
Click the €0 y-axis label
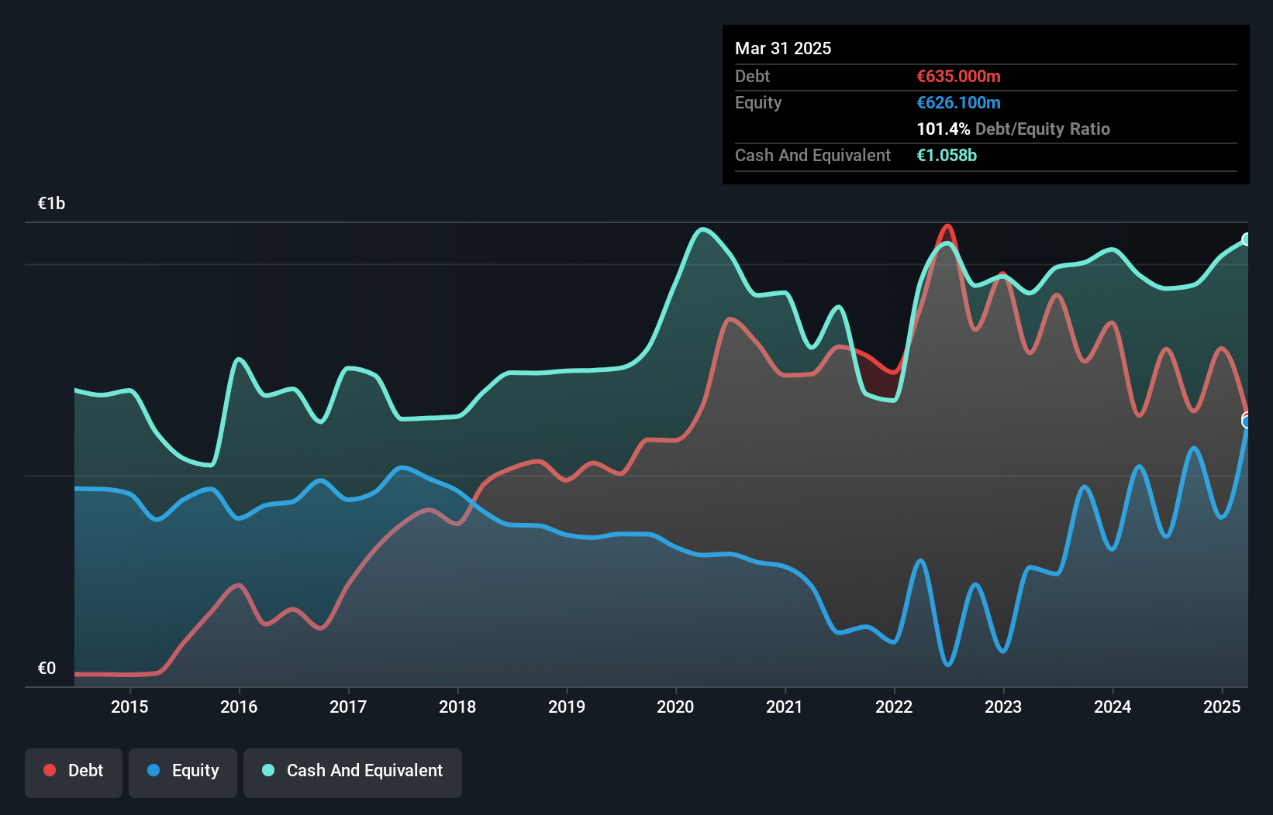(47, 669)
